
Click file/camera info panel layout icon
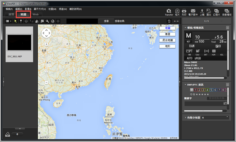(228, 28)
